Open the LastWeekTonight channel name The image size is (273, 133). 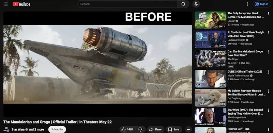click(236, 40)
